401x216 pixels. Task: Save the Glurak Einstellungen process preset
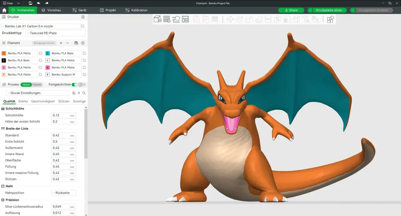click(x=74, y=93)
